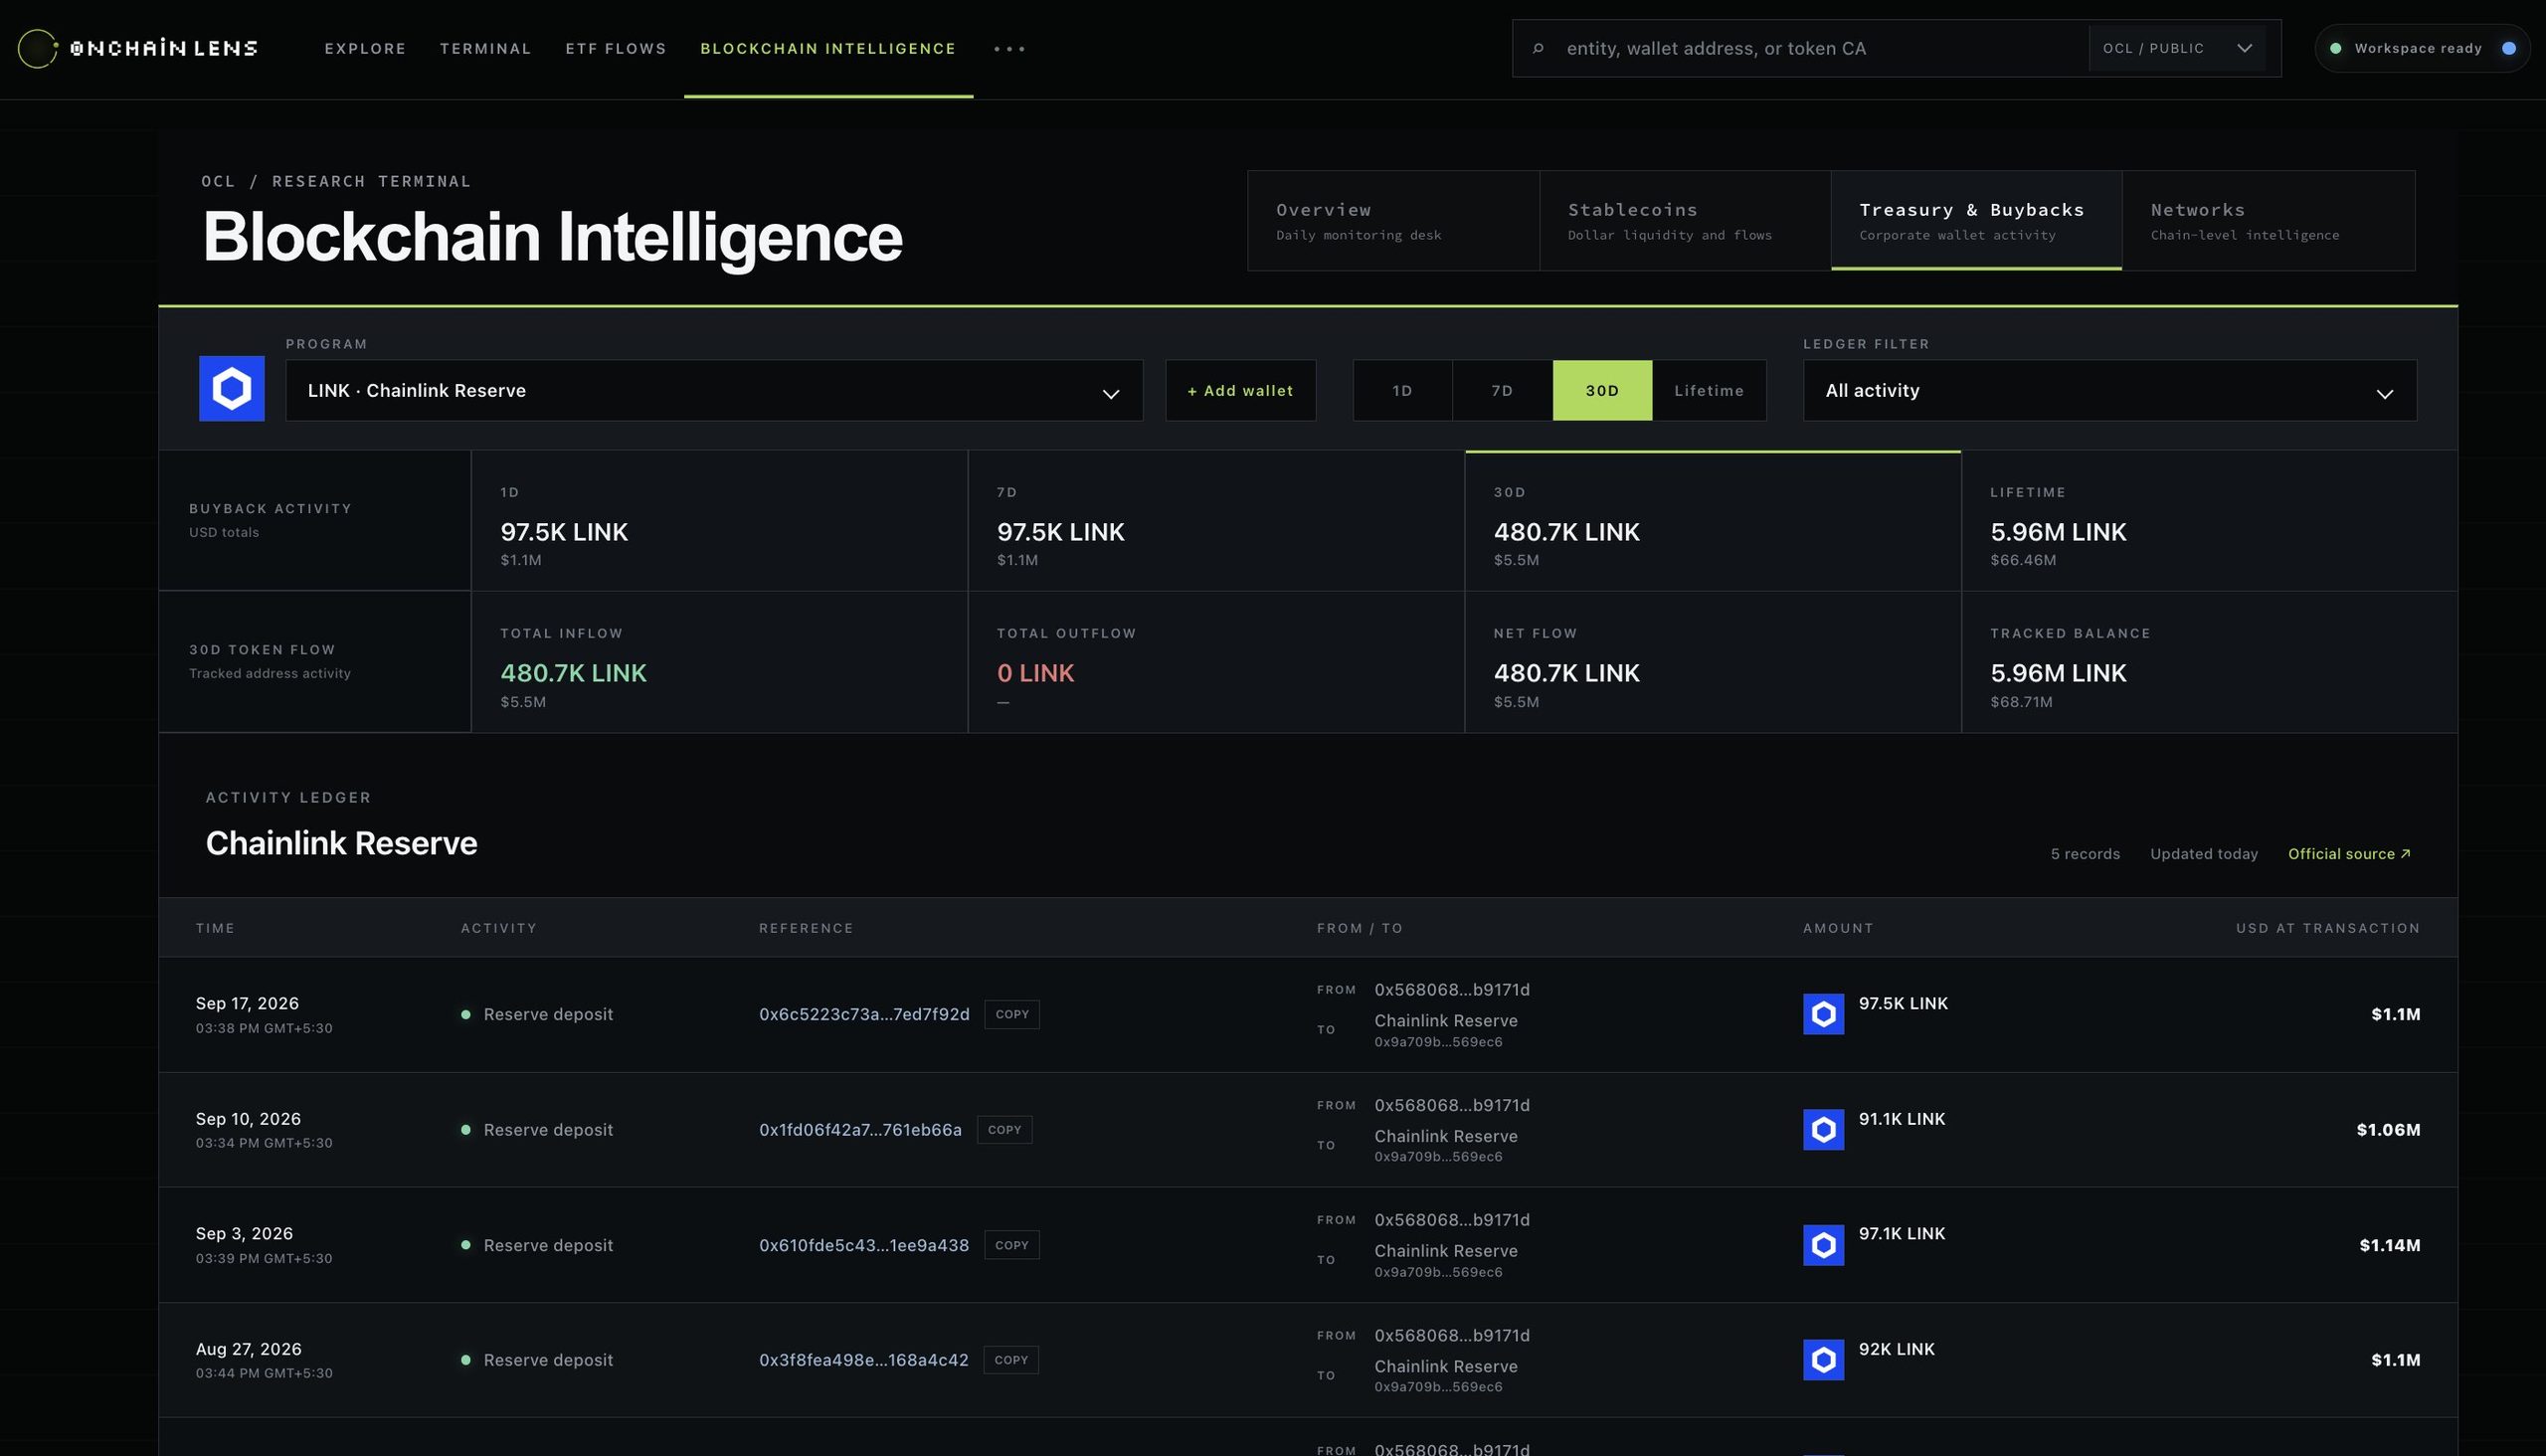The image size is (2546, 1456).
Task: Click LINK token icon in 97.1K LINK row
Action: pos(1823,1245)
